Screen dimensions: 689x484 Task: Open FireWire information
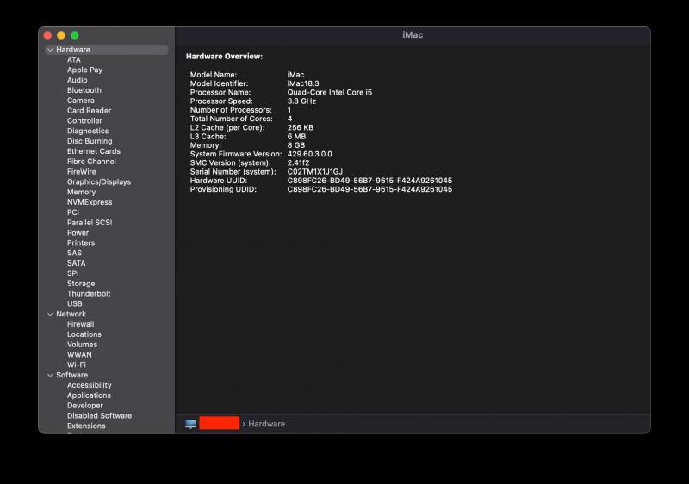81,172
